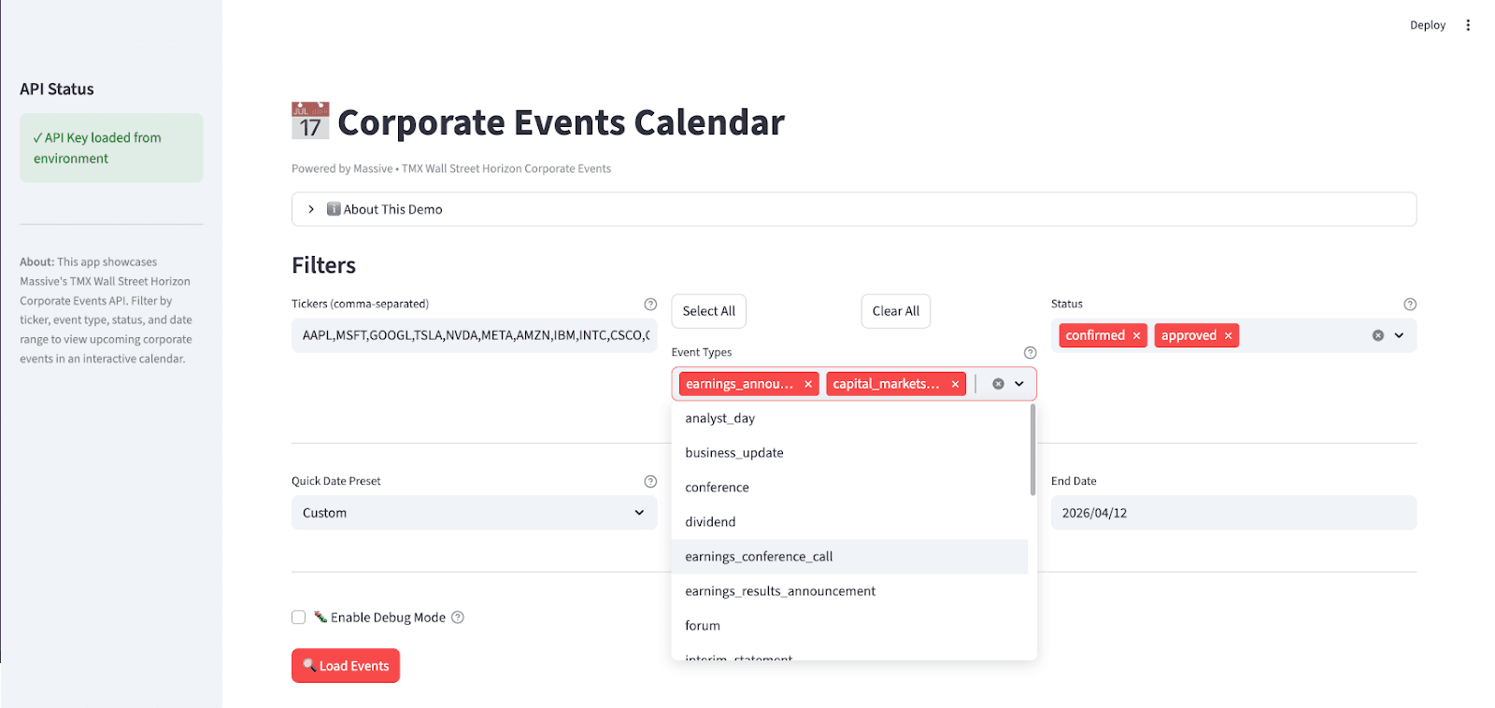Remove the earnings_announcement event tag
The image size is (1495, 708).
[x=808, y=385]
